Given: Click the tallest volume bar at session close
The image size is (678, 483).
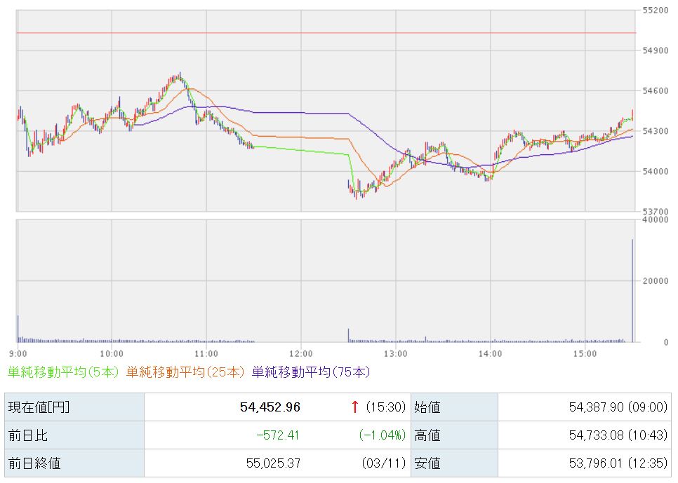Looking at the screenshot, I should [x=632, y=290].
